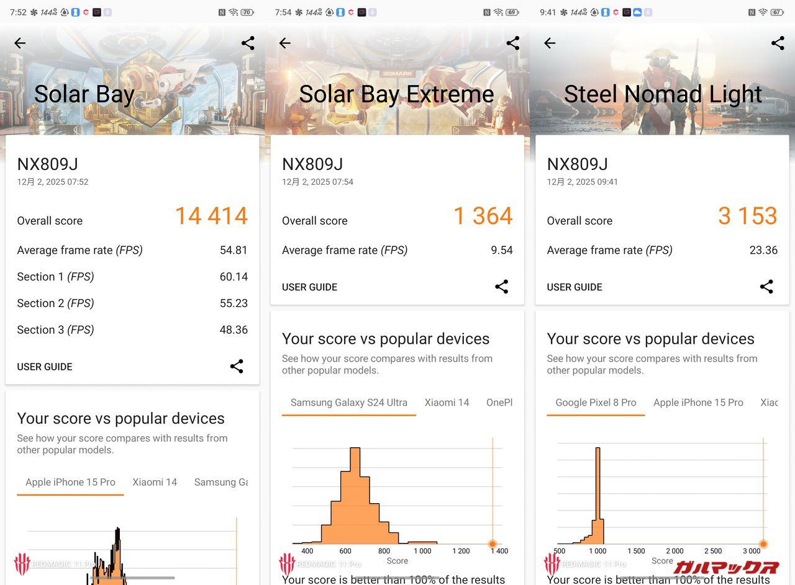Select the Apple iPhone 15 Pro tab in Solar Bay

click(x=70, y=482)
